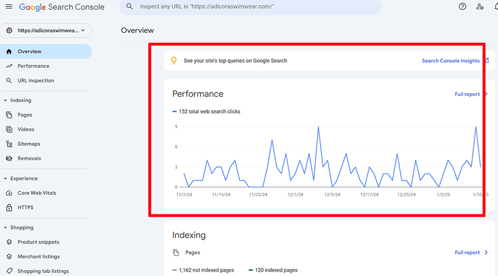Click the Videos play icon

tap(9, 130)
